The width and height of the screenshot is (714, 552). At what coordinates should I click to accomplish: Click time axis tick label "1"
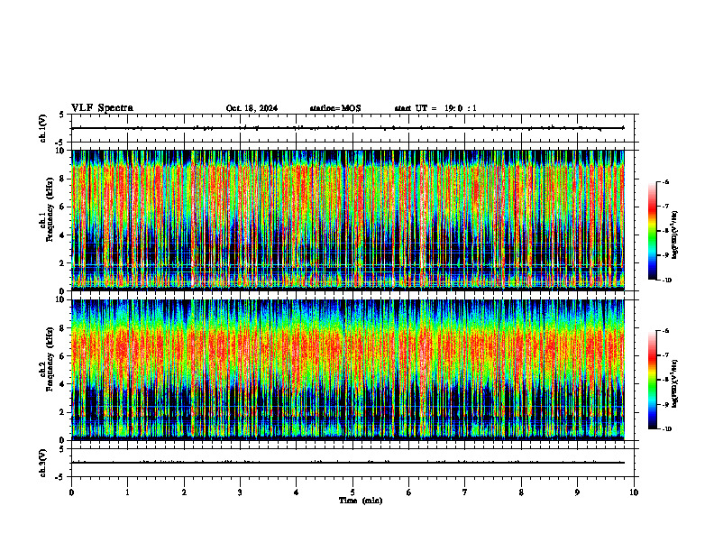coord(127,492)
